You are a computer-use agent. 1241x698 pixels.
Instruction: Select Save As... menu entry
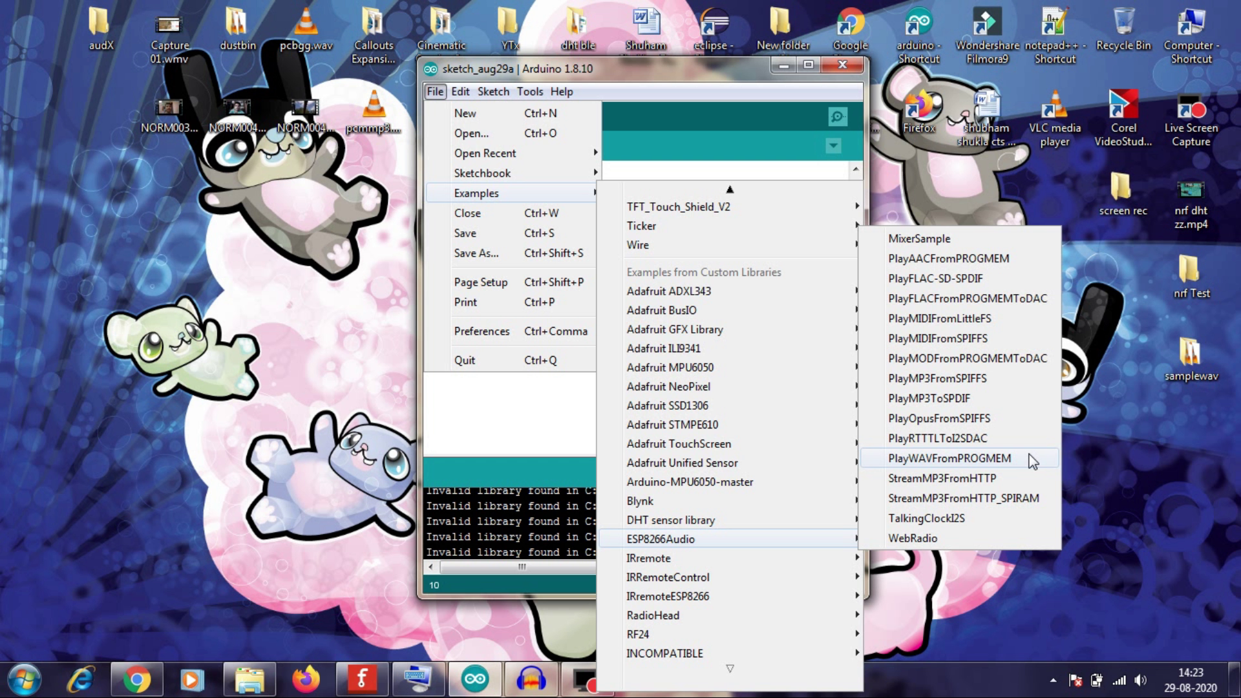(511, 253)
